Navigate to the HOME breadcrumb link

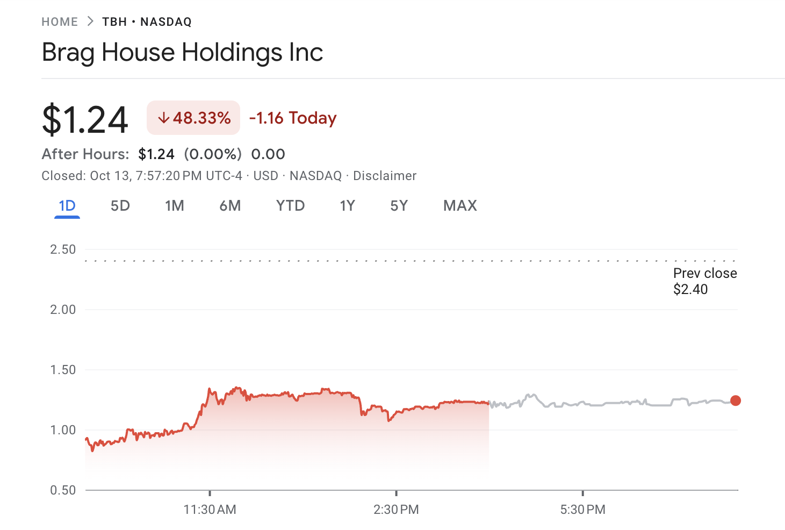[x=60, y=22]
